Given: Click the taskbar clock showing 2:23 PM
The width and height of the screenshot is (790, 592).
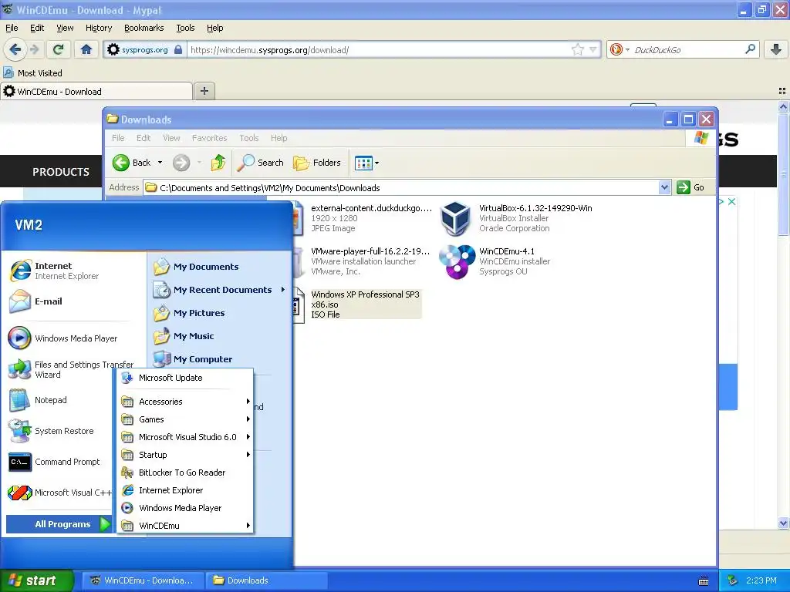Looking at the screenshot, I should 761,580.
